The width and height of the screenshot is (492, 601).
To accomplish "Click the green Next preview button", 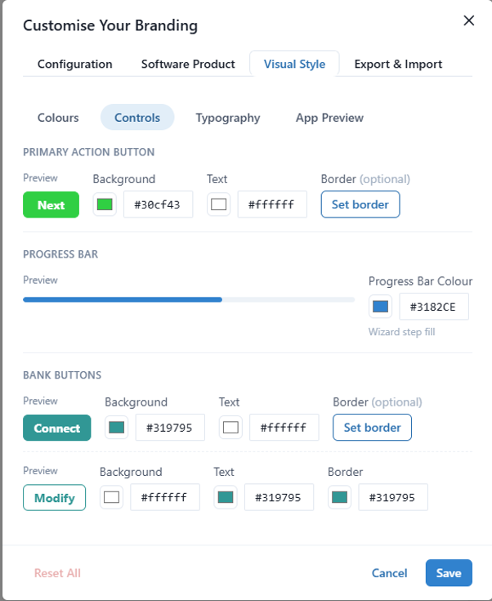I will pyautogui.click(x=51, y=204).
